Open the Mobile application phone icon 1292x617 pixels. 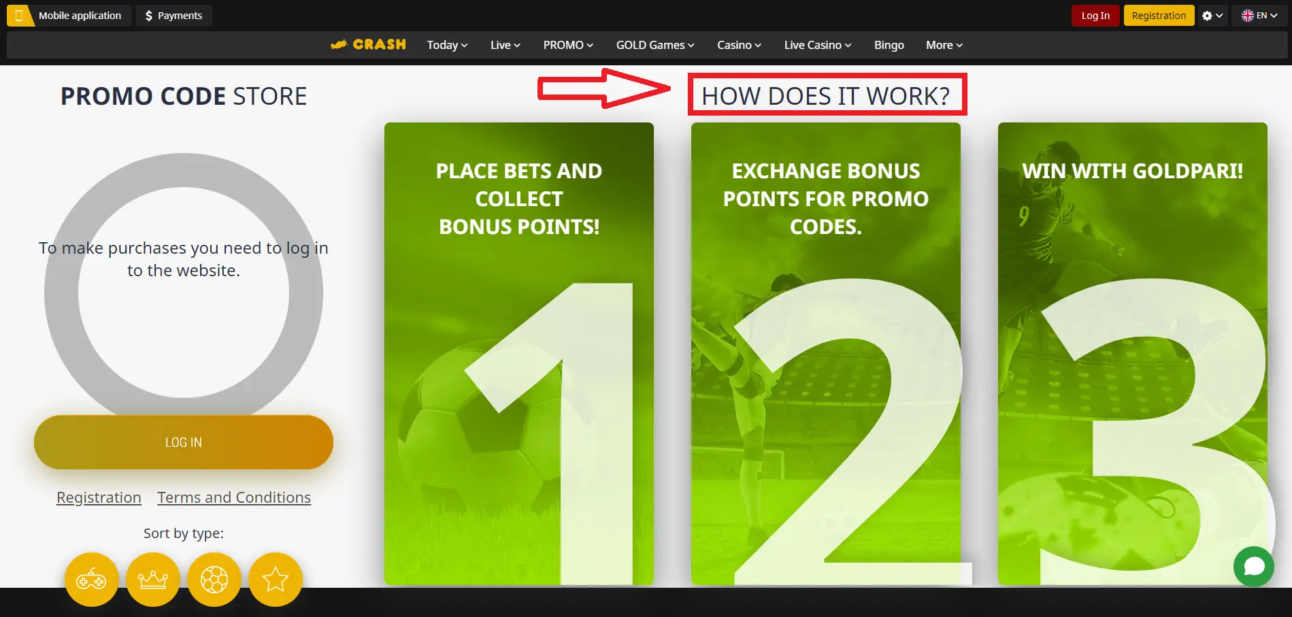pos(20,16)
